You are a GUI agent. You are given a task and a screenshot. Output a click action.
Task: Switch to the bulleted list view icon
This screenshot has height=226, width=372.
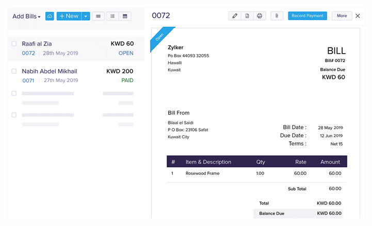pyautogui.click(x=112, y=16)
